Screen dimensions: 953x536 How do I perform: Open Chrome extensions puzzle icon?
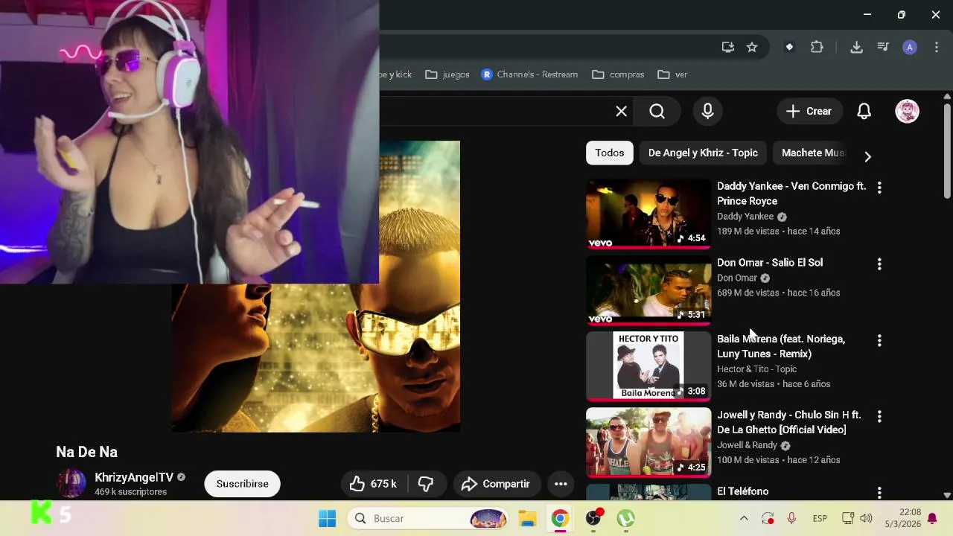point(817,47)
